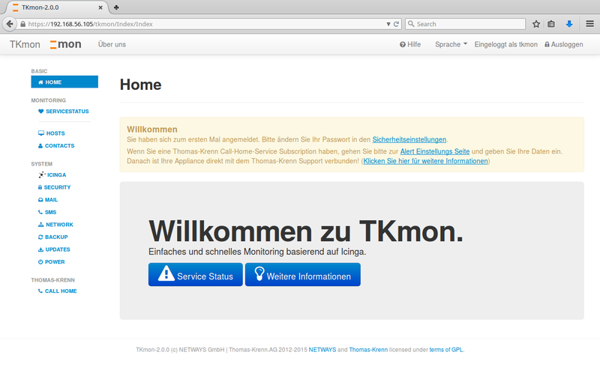Viewport: 600px width, 367px height.
Task: Open MAIL settings
Action: 48,199
